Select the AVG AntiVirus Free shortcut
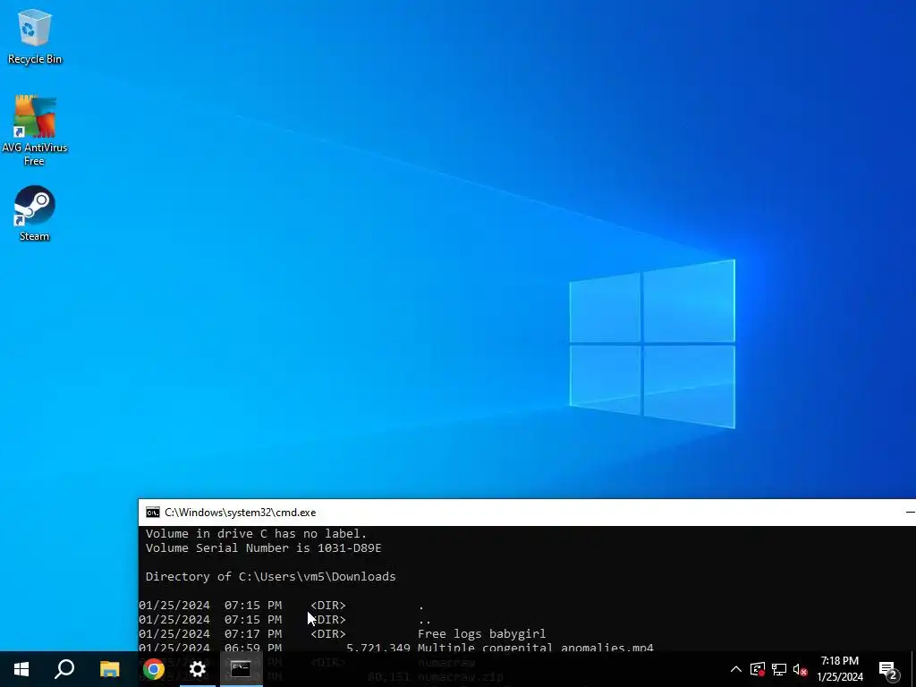The image size is (916, 687). 35,130
